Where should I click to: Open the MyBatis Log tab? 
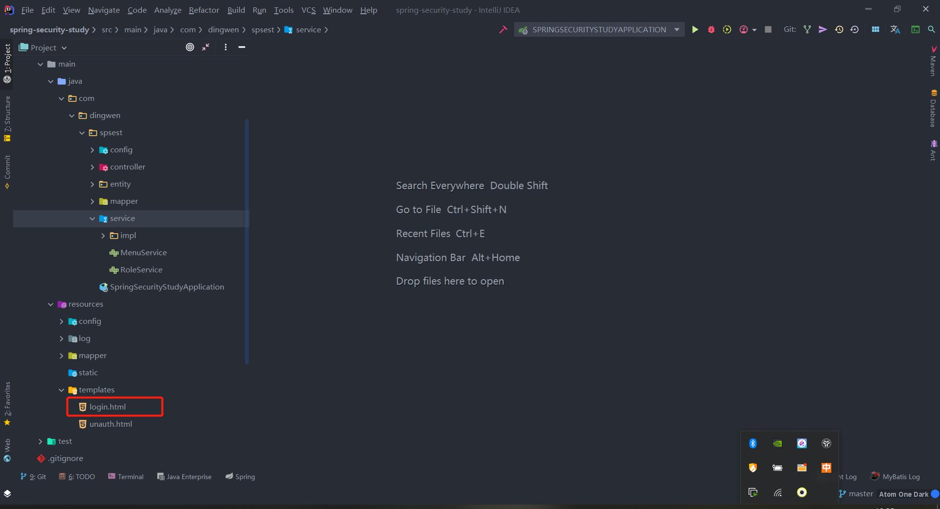tap(895, 477)
